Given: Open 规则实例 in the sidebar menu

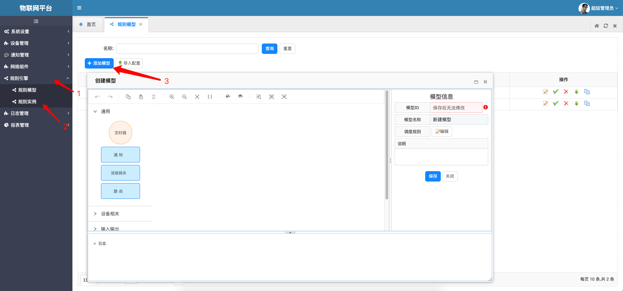Looking at the screenshot, I should pos(27,102).
